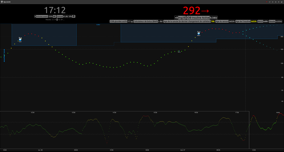Click the BjornGCM owl logo
Screen dimensions: 284x152
click(2, 2)
